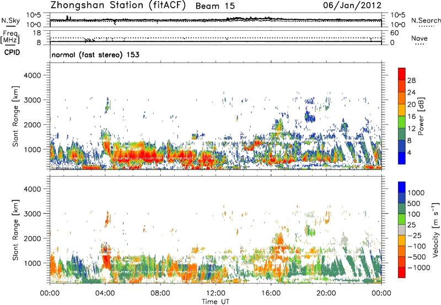Pick light green 12–16 dB Power bar segment
The height and width of the screenshot is (305, 441).
pos(402,122)
